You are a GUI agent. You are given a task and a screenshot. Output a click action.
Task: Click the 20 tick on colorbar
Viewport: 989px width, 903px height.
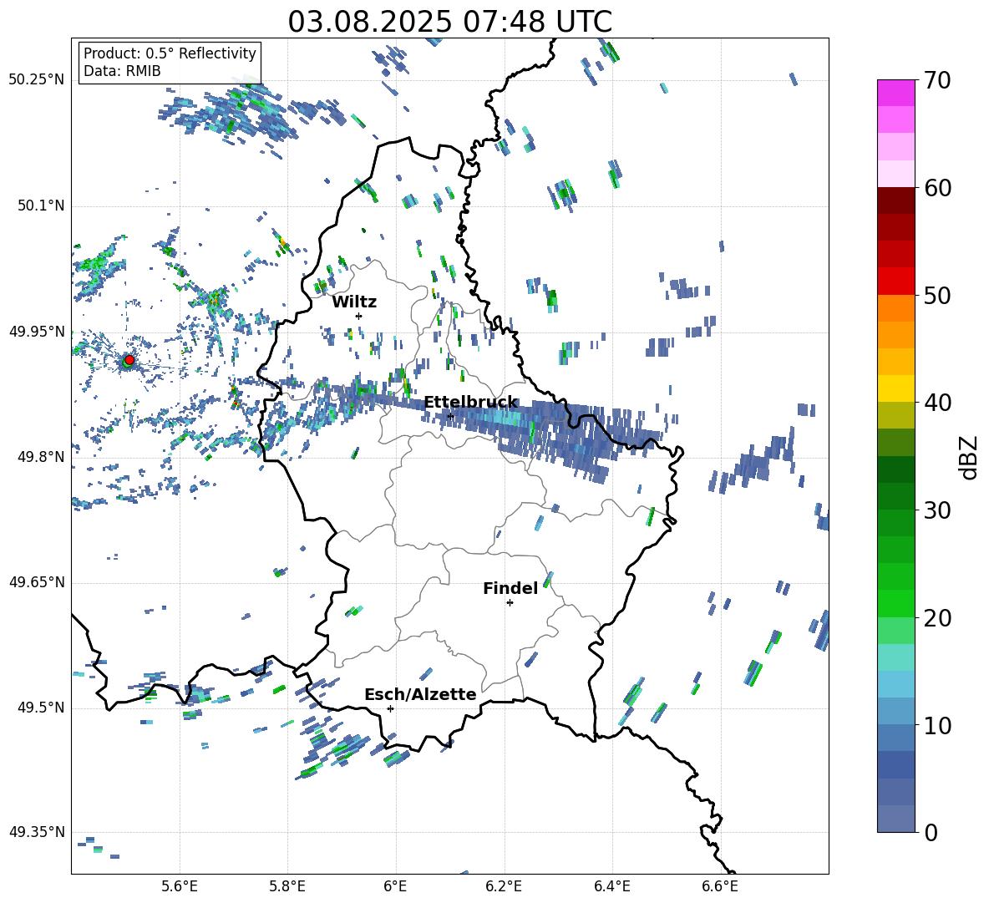937,617
